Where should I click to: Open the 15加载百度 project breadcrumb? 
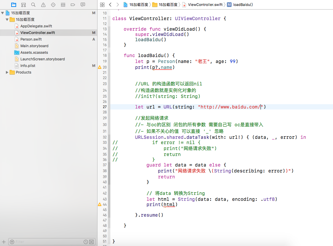[136, 5]
